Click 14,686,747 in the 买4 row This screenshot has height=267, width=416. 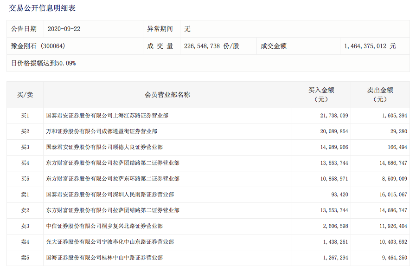393,163
